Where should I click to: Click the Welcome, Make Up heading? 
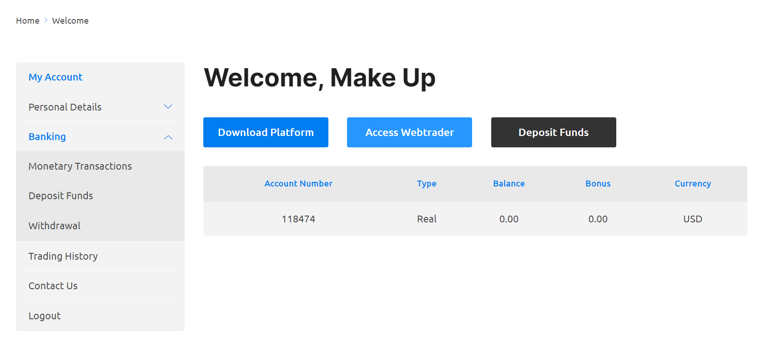click(320, 78)
